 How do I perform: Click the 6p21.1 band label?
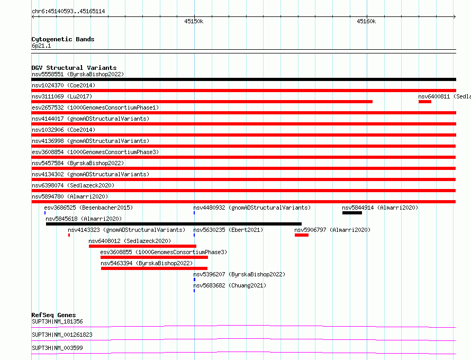point(41,46)
